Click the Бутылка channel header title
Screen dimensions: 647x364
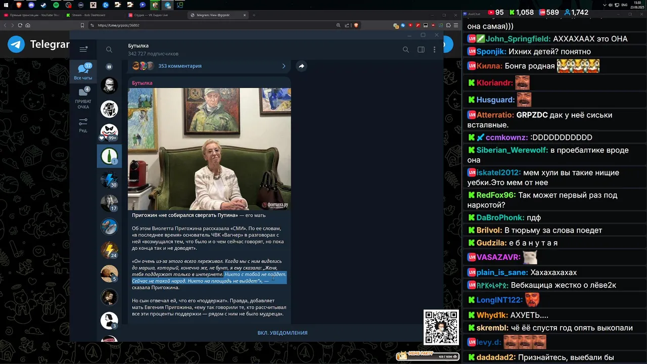tap(138, 45)
